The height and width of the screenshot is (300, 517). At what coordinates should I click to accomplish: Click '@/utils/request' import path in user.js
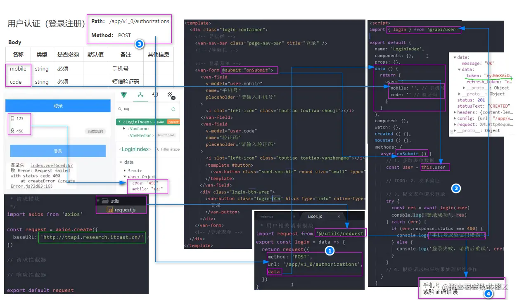pos(341,233)
